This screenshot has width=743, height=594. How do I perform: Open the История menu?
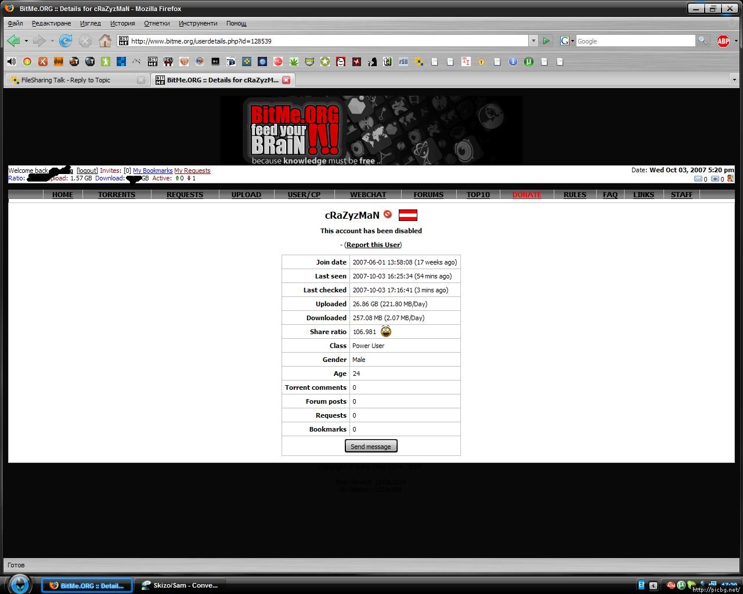point(122,23)
